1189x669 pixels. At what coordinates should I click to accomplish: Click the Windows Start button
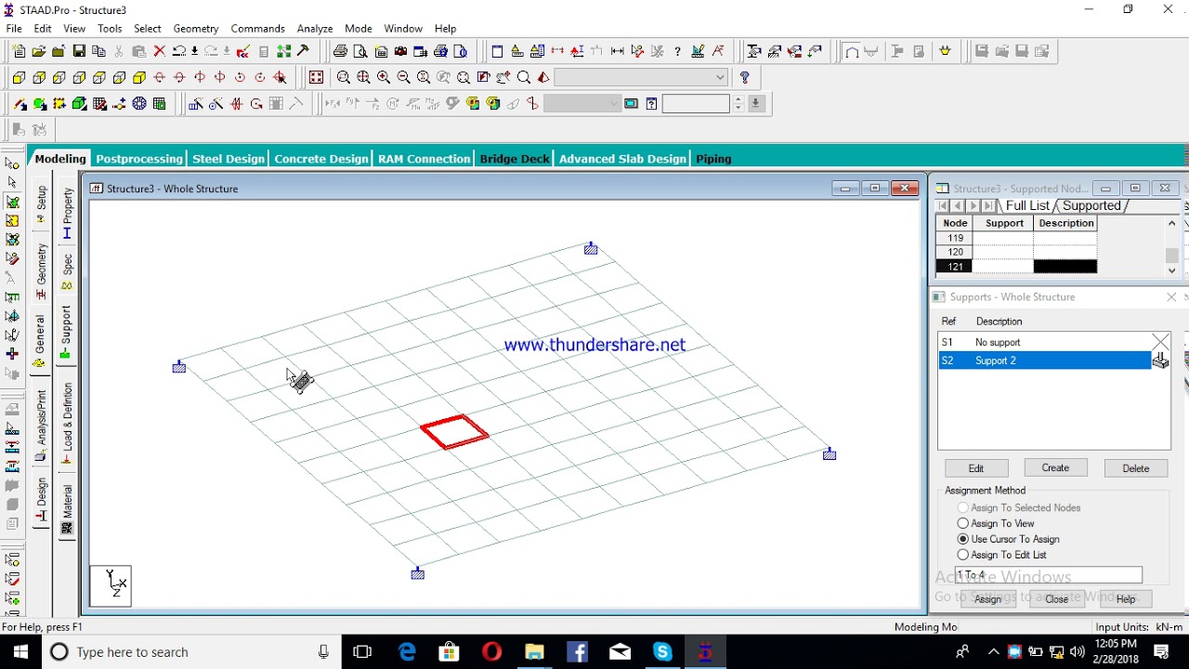point(20,652)
